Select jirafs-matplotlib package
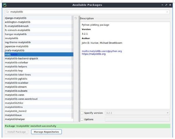Screen dimensions: 175x139 click(x=39, y=50)
